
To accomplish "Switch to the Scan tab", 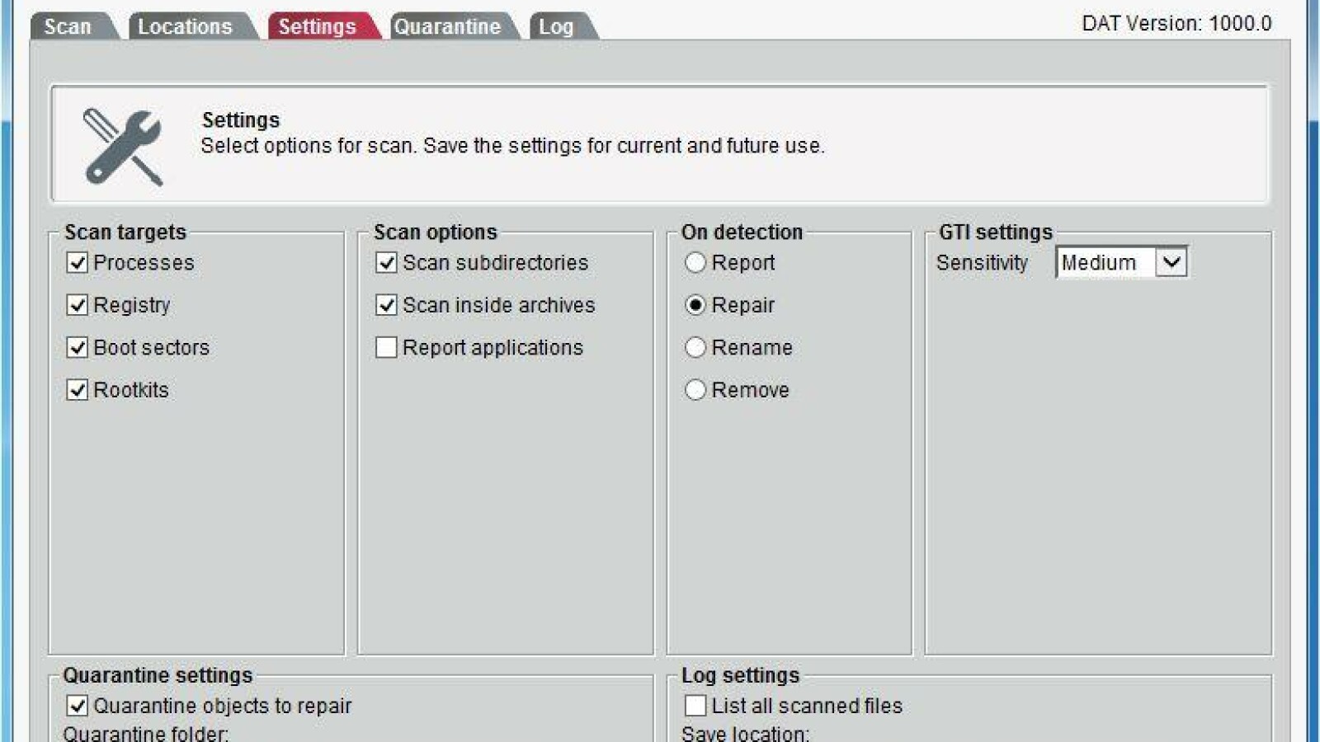I will (x=68, y=26).
